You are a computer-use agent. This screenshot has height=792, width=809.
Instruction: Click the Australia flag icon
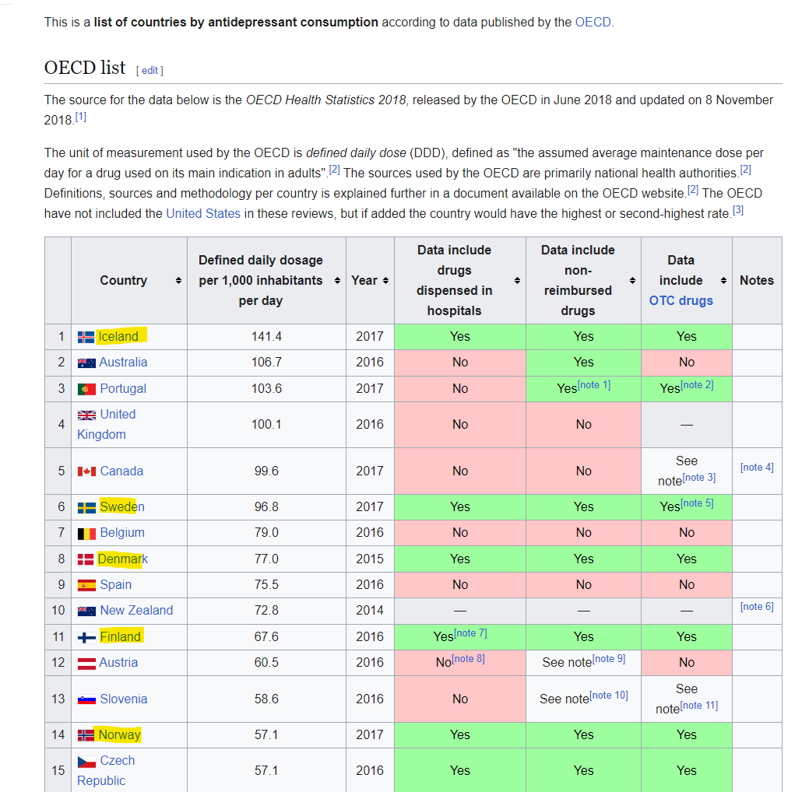pyautogui.click(x=86, y=363)
